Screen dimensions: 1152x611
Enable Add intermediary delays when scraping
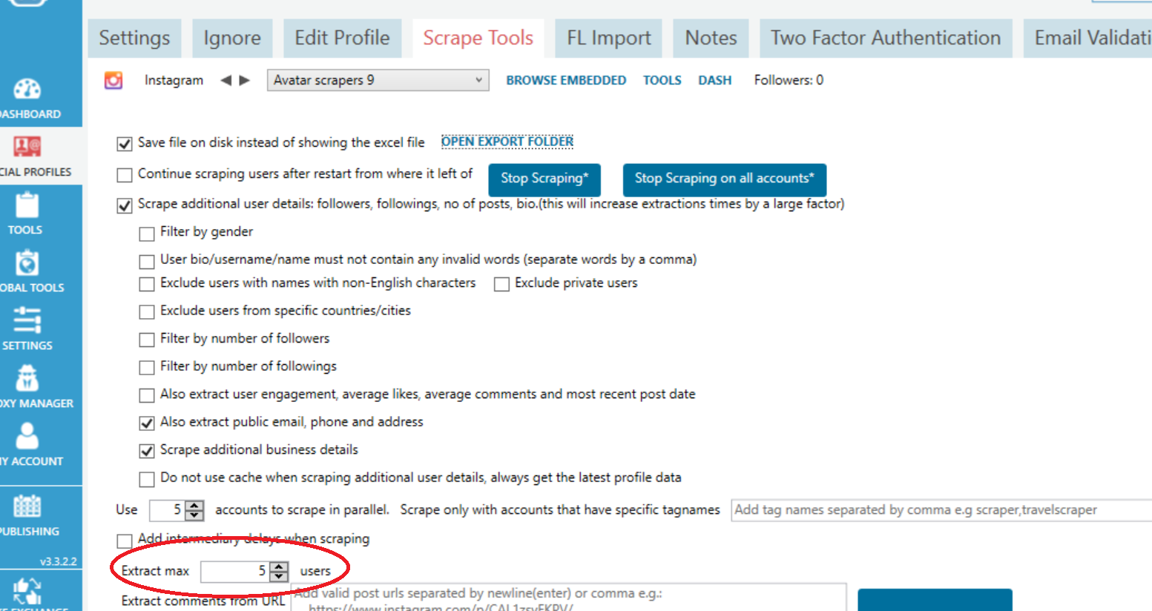tap(125, 541)
